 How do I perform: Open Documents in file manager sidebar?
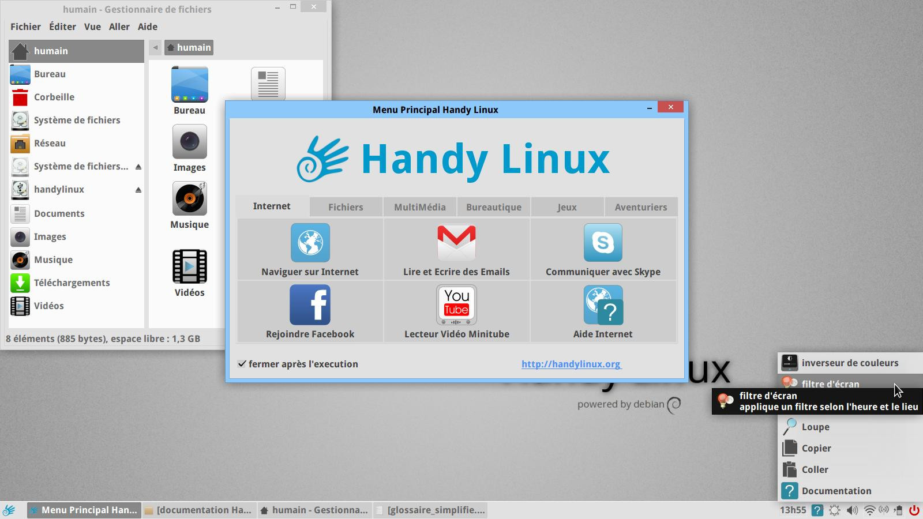76,213
